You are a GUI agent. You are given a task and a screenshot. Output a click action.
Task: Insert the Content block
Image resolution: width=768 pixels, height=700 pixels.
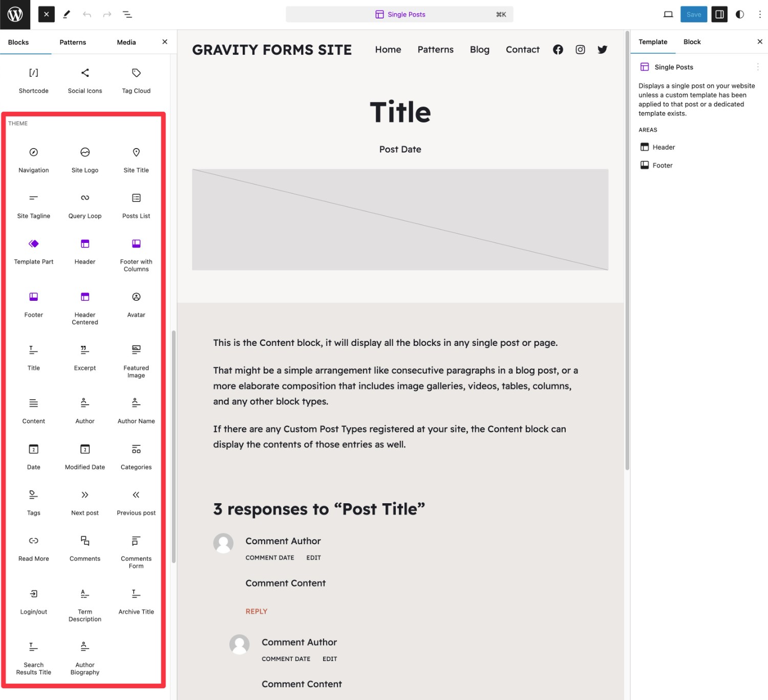point(34,411)
